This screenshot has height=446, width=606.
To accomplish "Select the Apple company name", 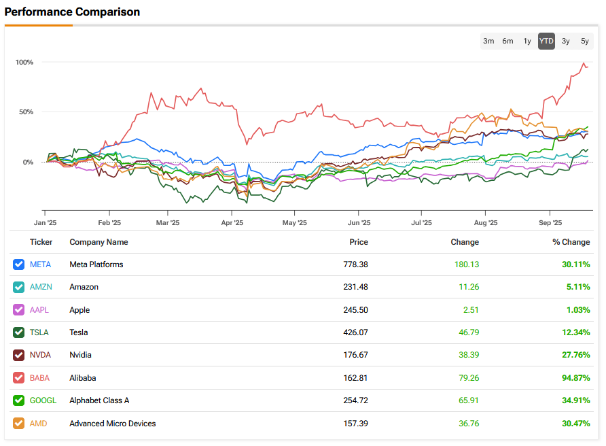I will click(x=79, y=310).
